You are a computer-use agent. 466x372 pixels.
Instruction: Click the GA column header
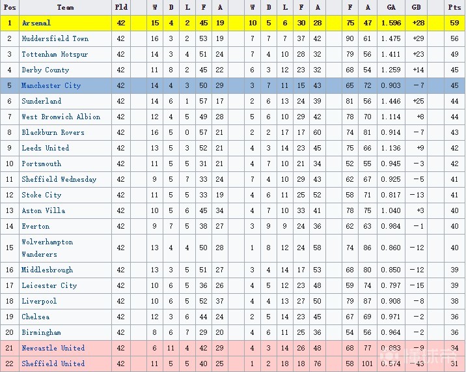tap(391, 8)
